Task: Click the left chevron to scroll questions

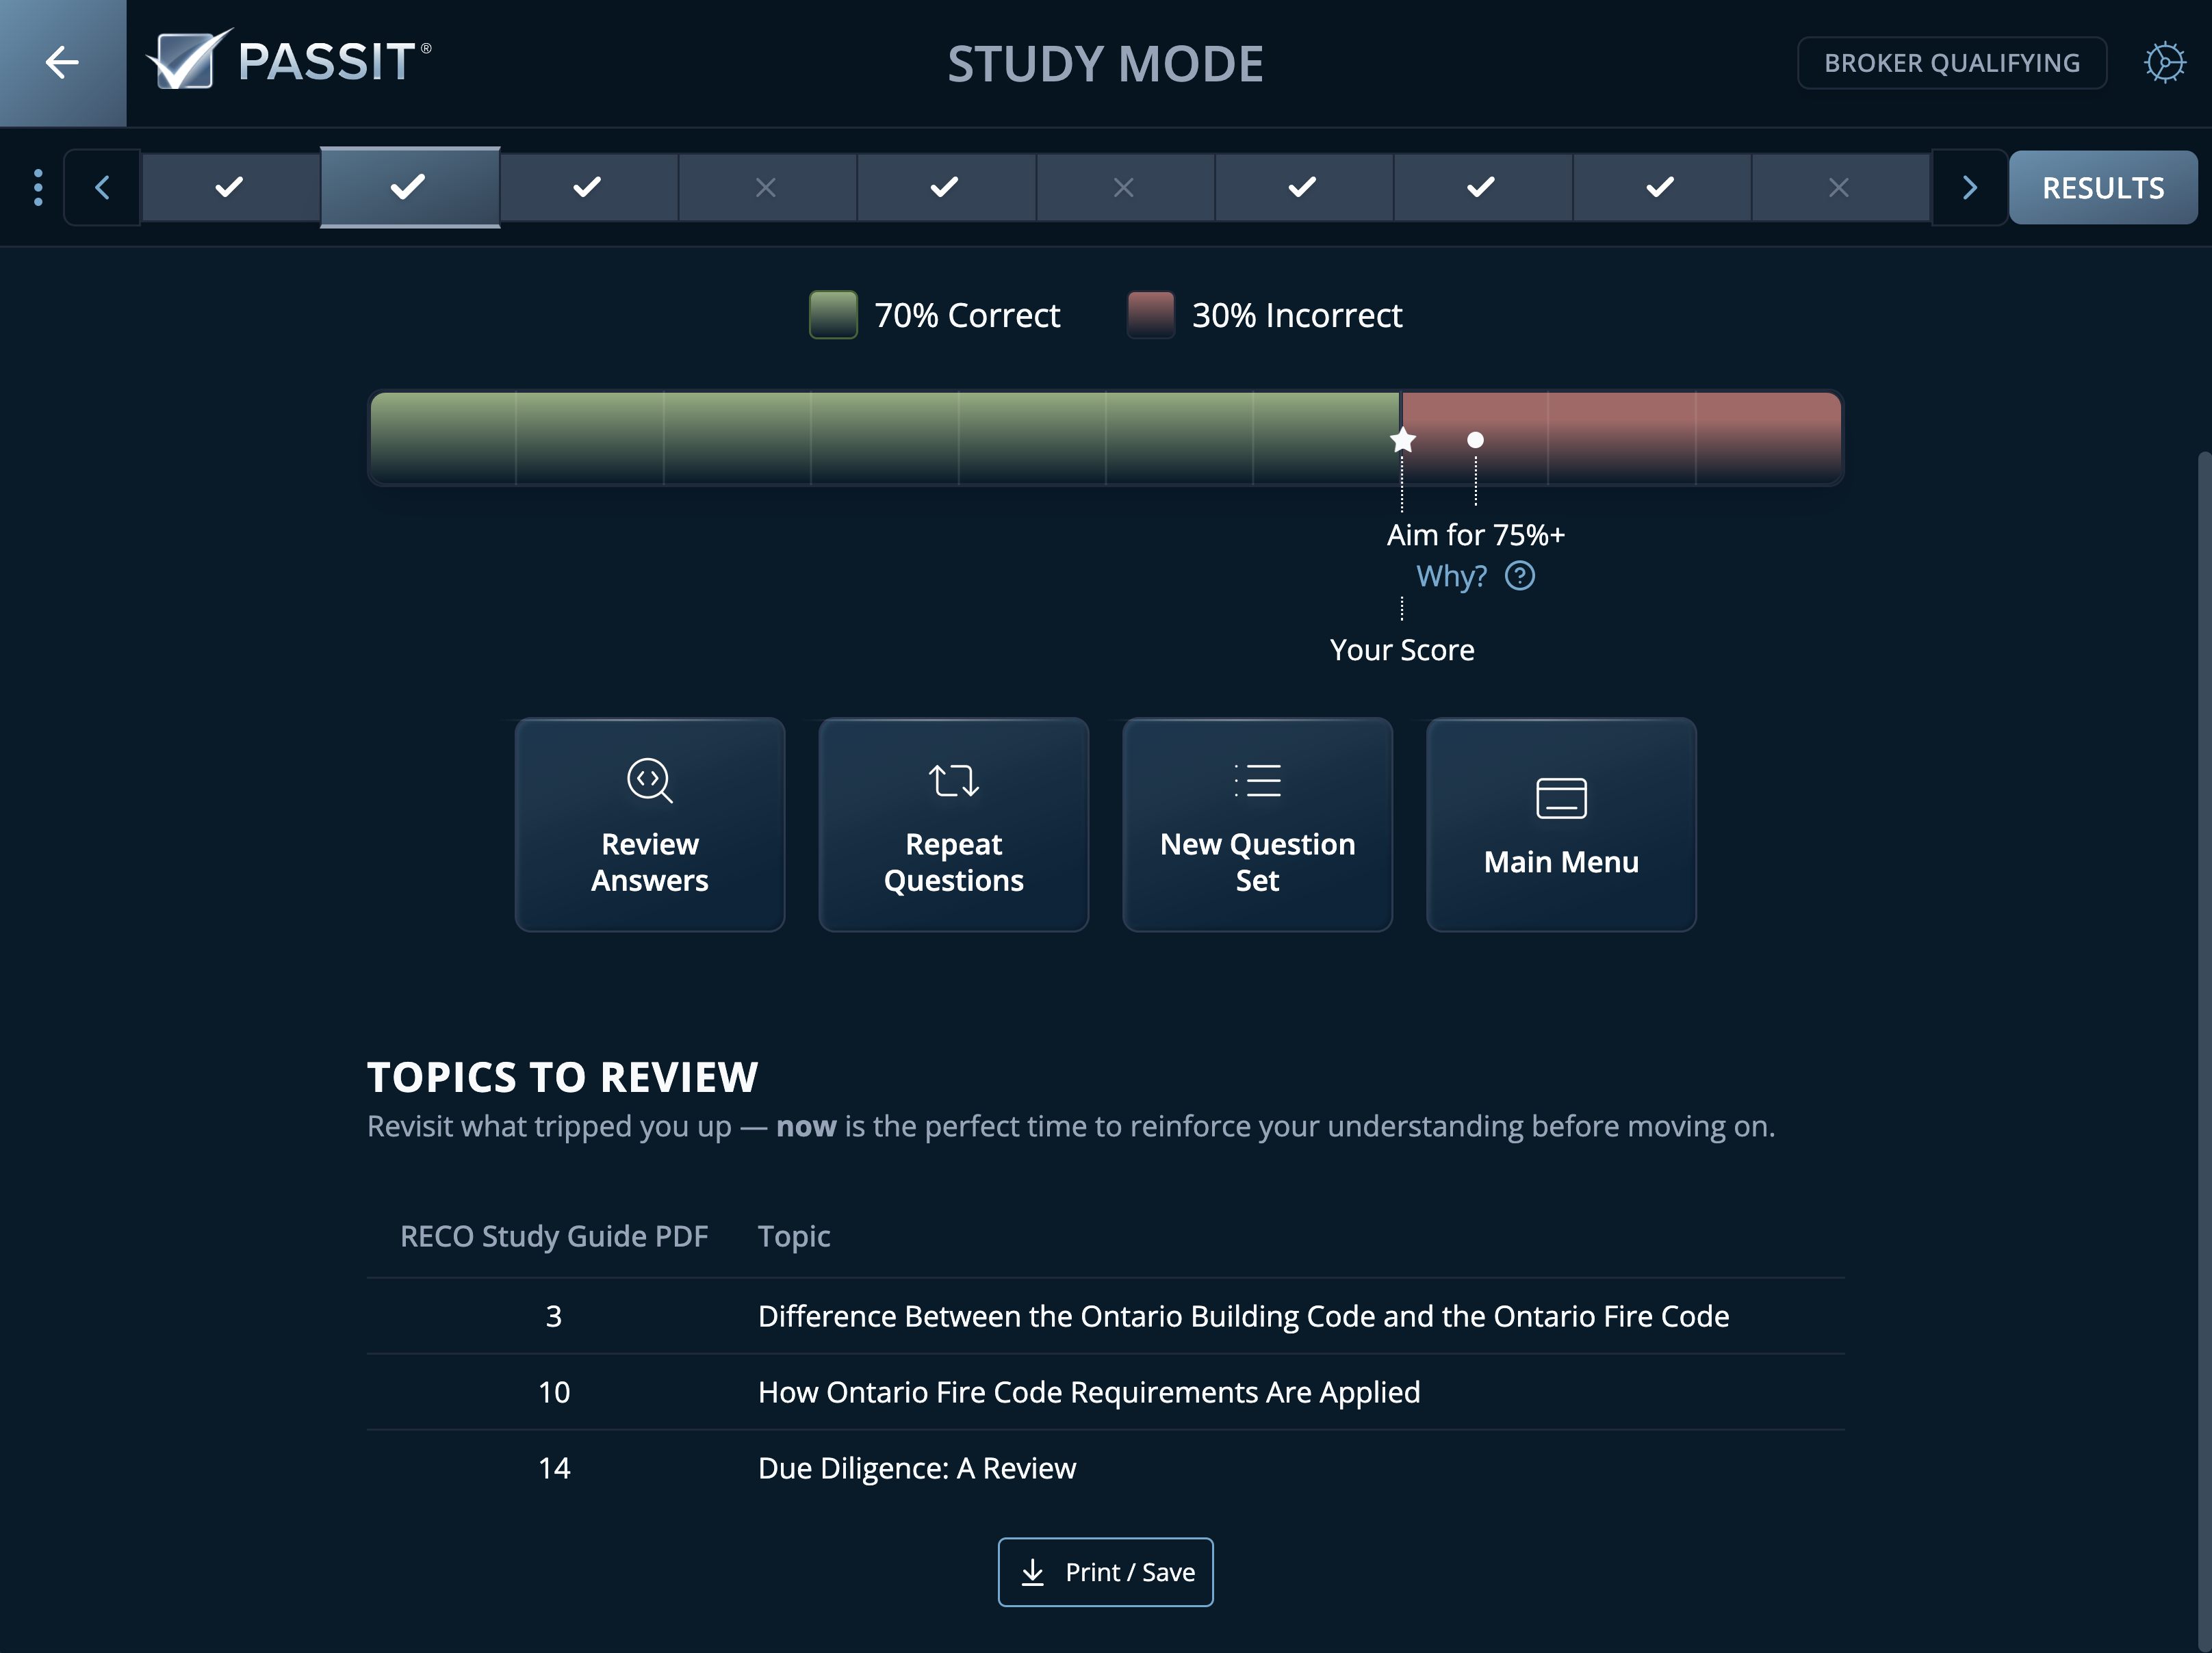Action: (102, 186)
